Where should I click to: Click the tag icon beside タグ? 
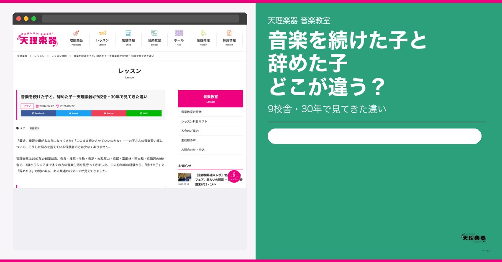[x=18, y=128]
